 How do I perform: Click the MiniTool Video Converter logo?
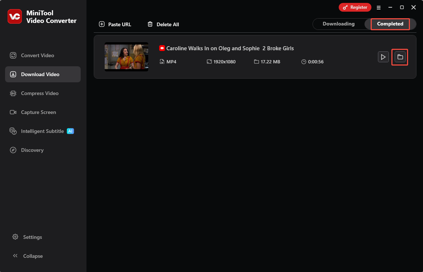pyautogui.click(x=15, y=16)
